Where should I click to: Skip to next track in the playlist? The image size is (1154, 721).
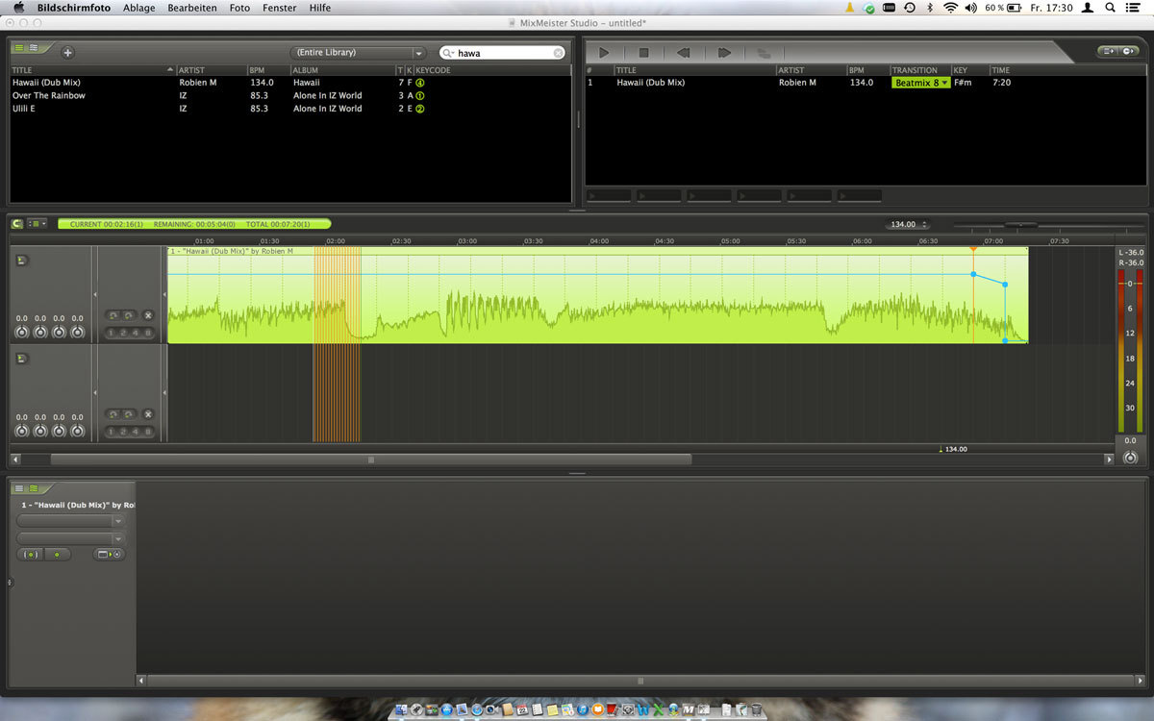pyautogui.click(x=724, y=53)
